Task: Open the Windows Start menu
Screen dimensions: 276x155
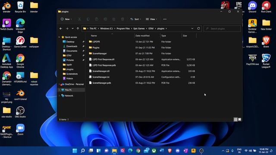Action: click(x=75, y=151)
